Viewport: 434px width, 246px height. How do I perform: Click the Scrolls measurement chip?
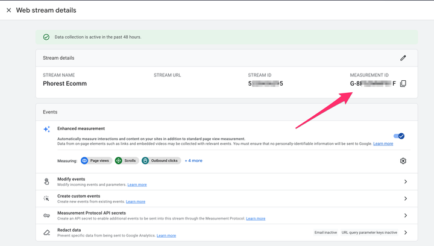tap(127, 161)
